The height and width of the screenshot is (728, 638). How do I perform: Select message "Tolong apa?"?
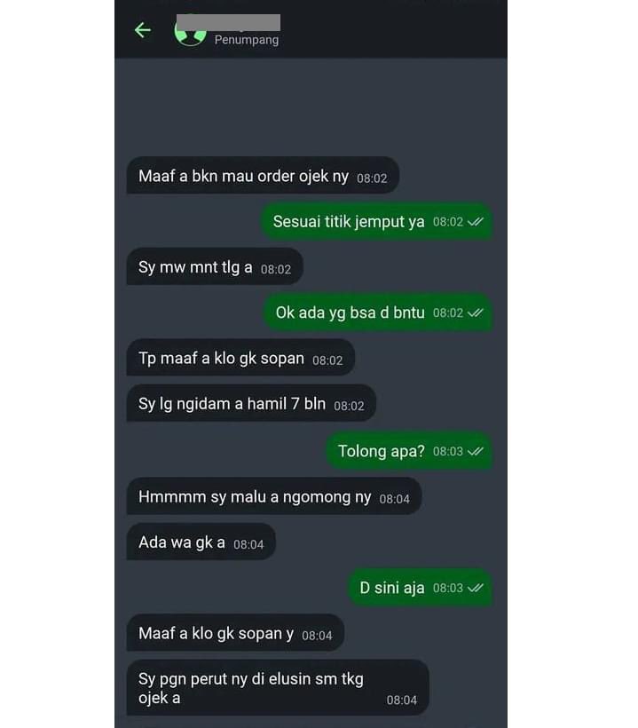409,451
